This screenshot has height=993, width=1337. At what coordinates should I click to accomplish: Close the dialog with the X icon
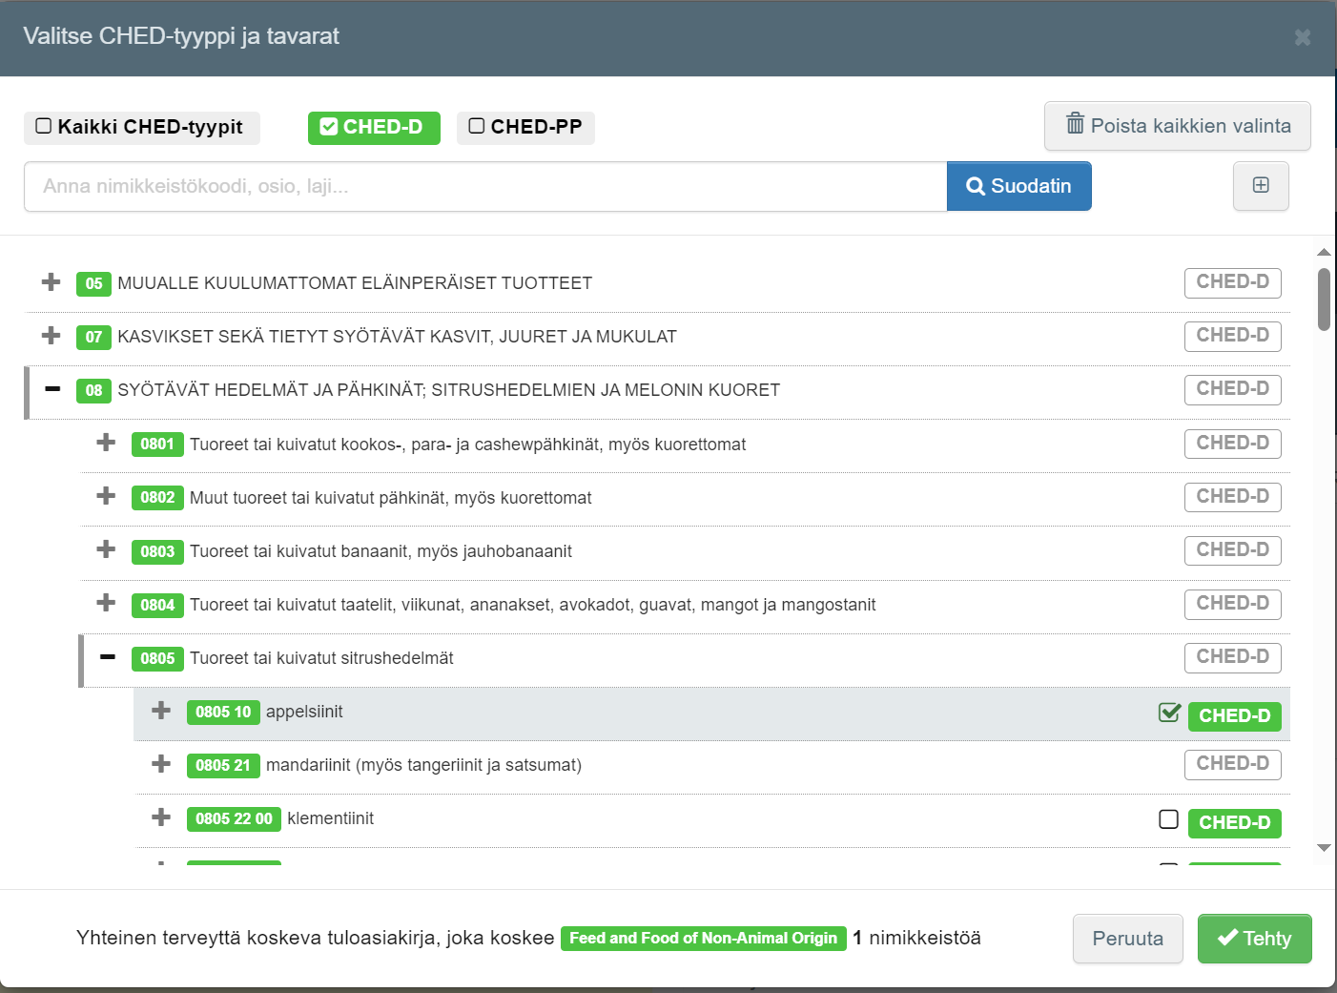[1302, 37]
